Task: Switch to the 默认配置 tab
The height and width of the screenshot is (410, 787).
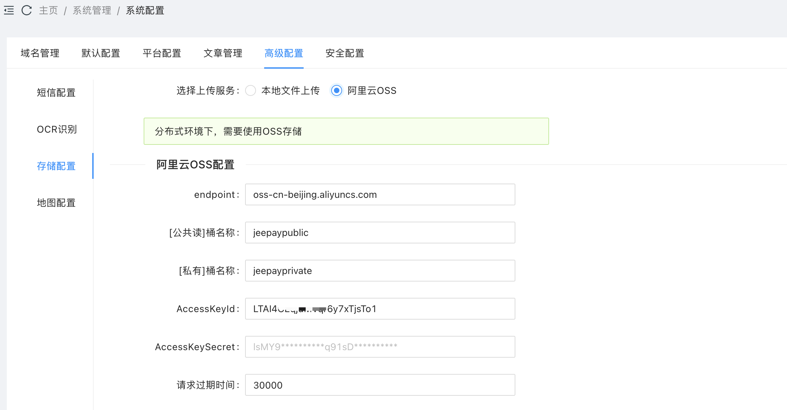Action: pos(101,53)
